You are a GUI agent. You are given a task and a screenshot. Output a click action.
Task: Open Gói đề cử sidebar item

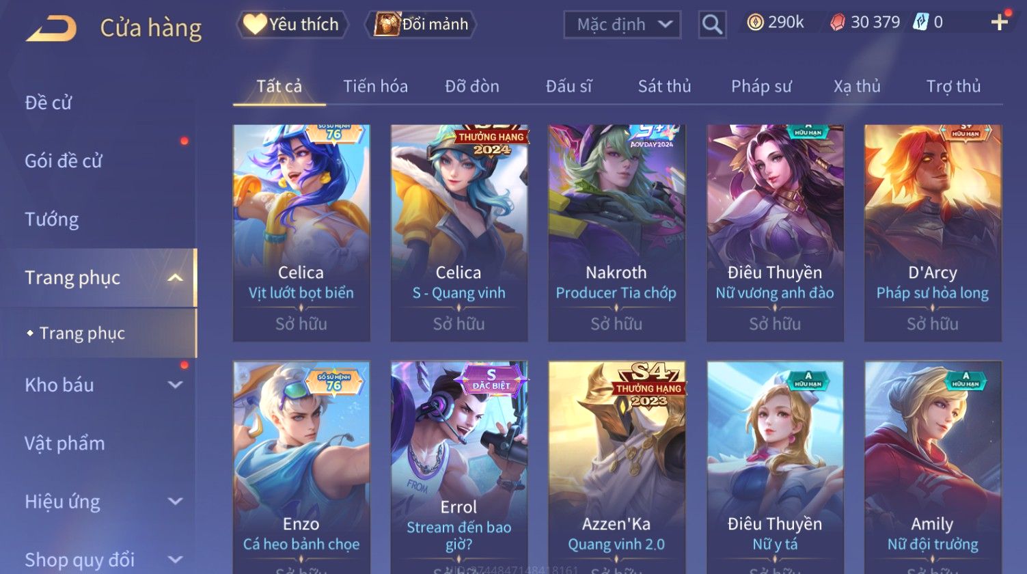[x=64, y=161]
